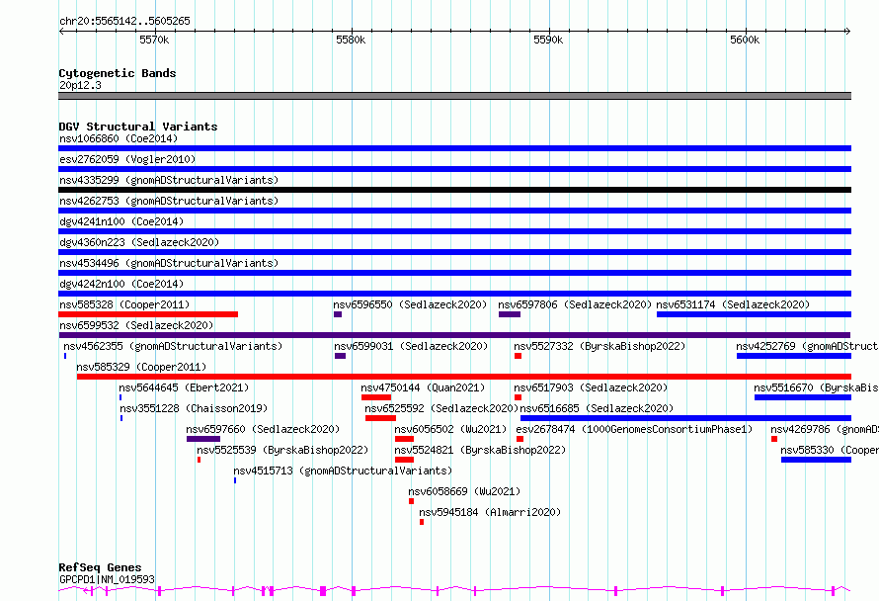The width and height of the screenshot is (879, 601).
Task: Select nsv6599031 (Sedlazeck2020) purple marker
Action: click(341, 356)
